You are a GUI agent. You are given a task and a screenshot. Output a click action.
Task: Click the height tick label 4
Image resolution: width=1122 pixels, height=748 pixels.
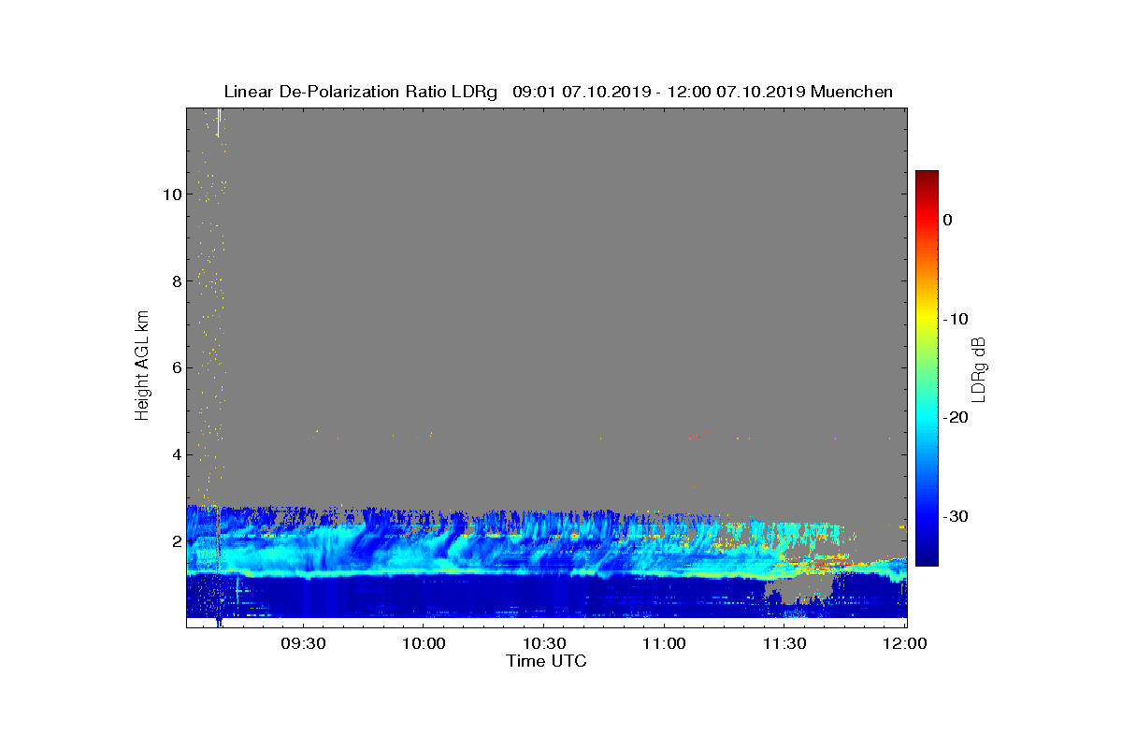pyautogui.click(x=175, y=455)
